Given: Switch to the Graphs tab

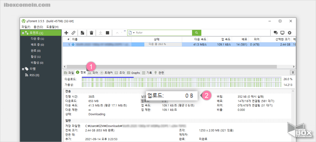Looking at the screenshot, I should (x=133, y=73).
